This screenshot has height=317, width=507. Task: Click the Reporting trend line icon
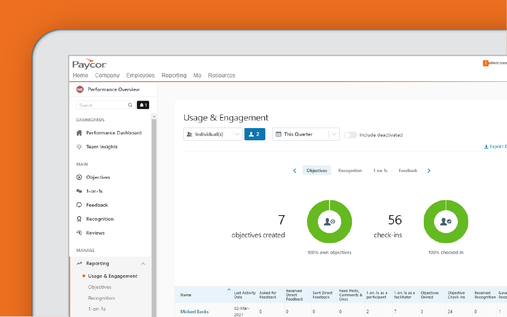(79, 263)
